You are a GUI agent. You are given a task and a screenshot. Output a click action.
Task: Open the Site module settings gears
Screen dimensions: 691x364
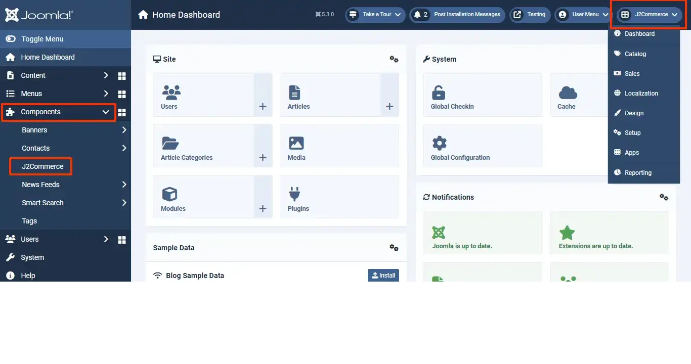tap(394, 59)
